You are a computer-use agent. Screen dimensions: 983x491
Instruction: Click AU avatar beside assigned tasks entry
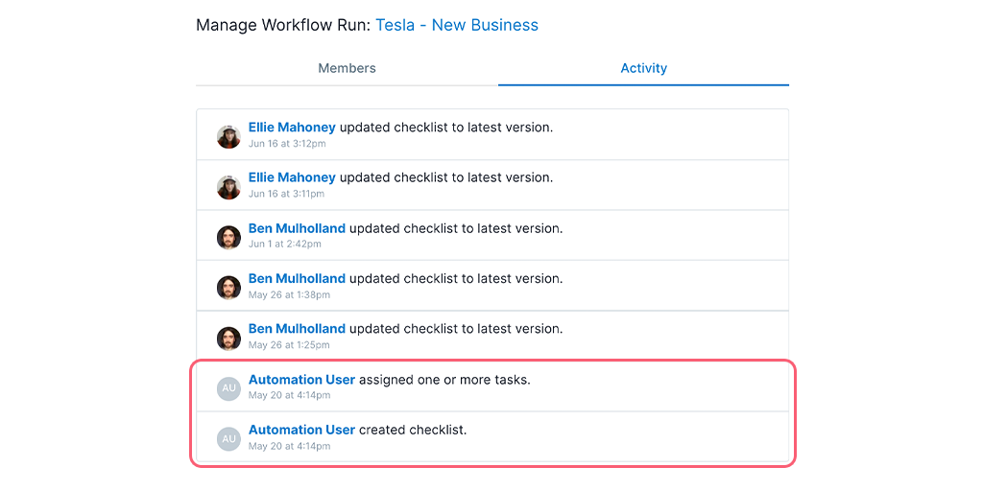(228, 388)
